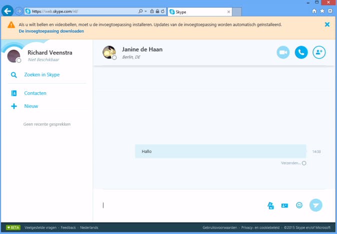Viewport: 337px width, 234px height.
Task: Open browser settings gear
Action: coord(330,11)
